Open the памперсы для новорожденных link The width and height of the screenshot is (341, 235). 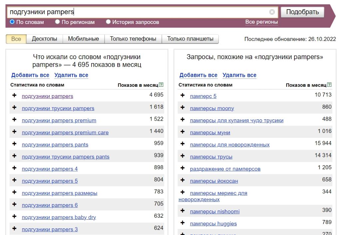click(230, 145)
